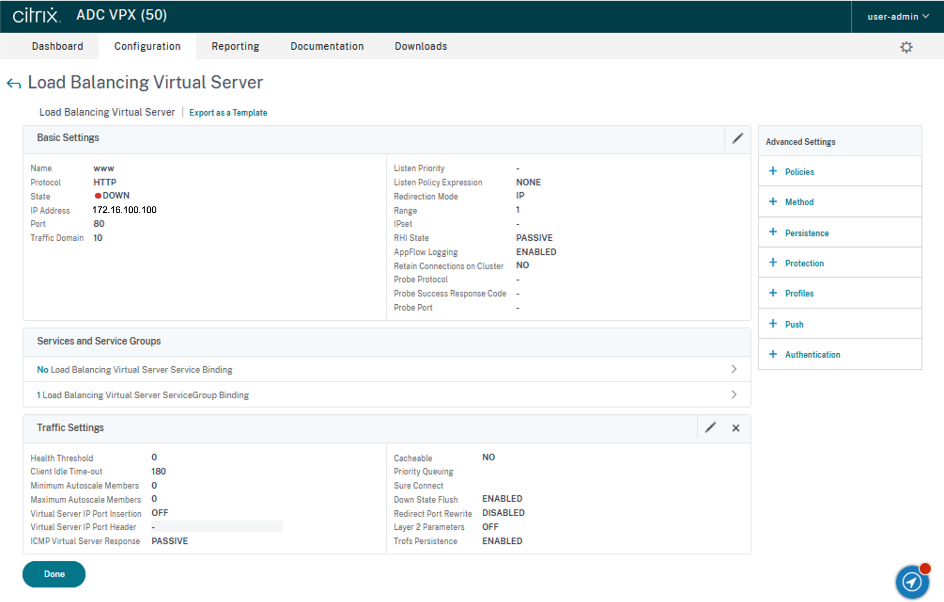Viewport: 944px width, 602px height.
Task: Edit Traffic Settings with pencil icon
Action: click(710, 427)
